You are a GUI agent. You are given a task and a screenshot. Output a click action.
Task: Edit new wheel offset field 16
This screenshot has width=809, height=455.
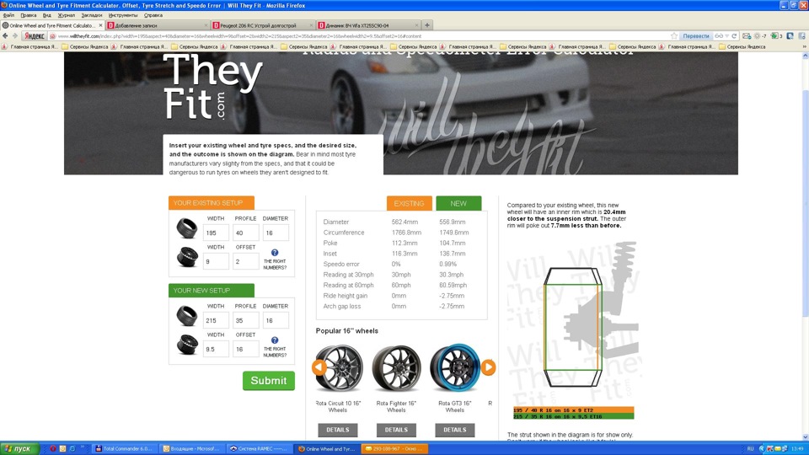click(245, 349)
